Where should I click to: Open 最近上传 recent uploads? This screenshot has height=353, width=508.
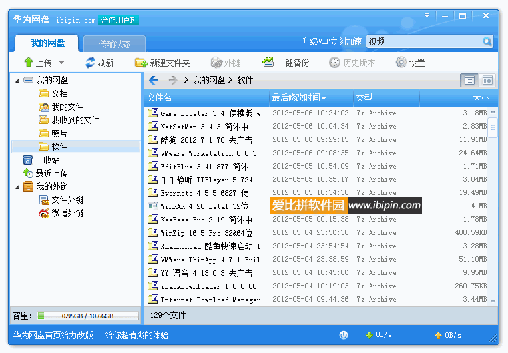pyautogui.click(x=45, y=173)
